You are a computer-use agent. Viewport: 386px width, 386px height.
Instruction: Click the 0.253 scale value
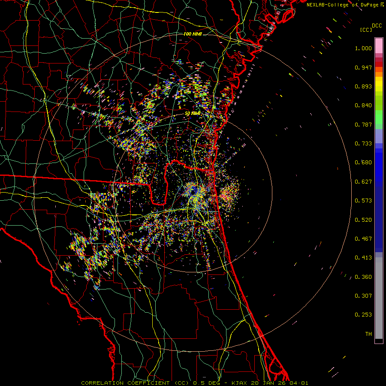tap(363, 315)
